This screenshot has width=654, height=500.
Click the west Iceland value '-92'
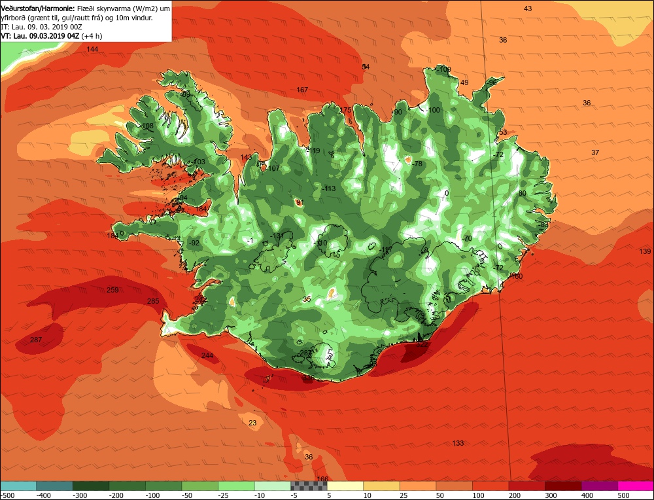point(194,243)
